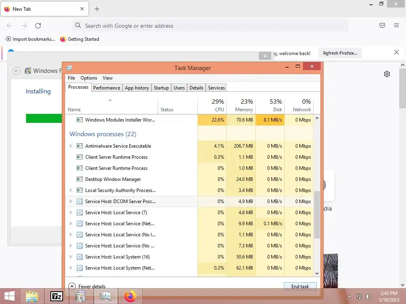Collapse view with Fewer details arrow
Viewport: 406px width, 304px height.
72,286
